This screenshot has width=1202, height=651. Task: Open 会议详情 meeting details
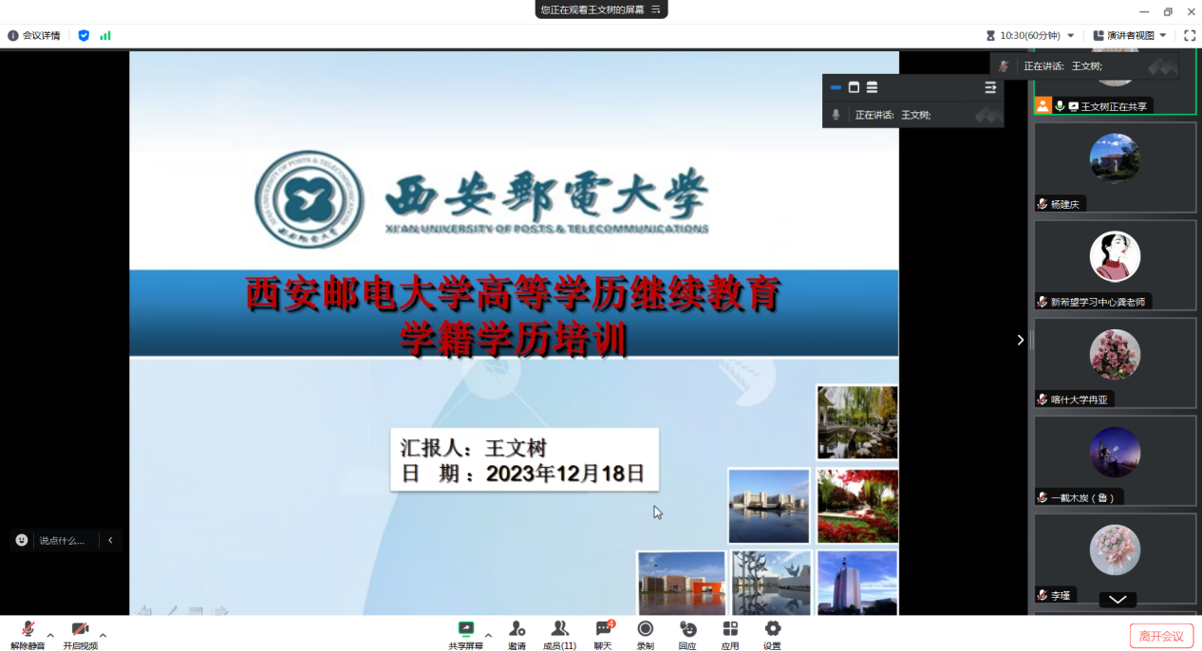click(x=34, y=35)
